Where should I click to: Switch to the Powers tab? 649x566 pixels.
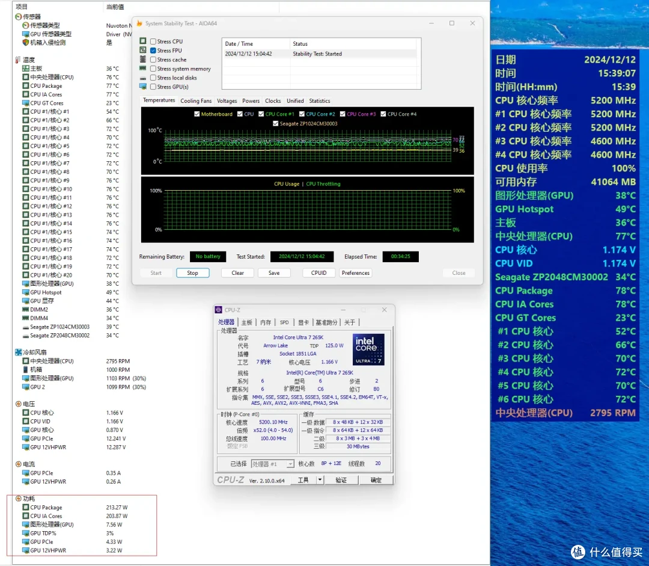pyautogui.click(x=251, y=100)
